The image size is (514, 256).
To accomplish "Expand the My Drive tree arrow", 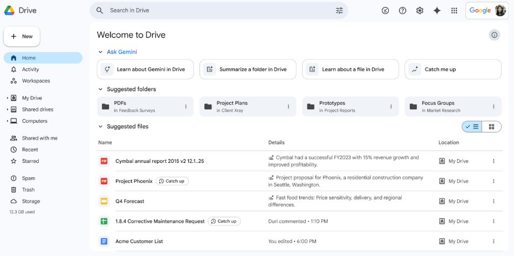I will 7,98.
